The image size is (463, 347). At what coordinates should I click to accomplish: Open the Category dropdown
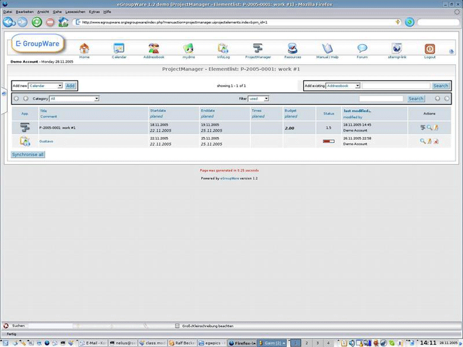coord(74,98)
